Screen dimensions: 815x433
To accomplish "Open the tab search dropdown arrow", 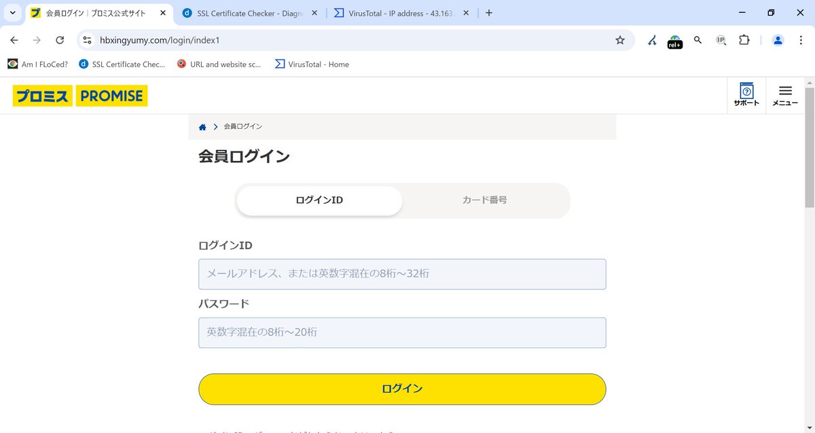I will click(12, 13).
